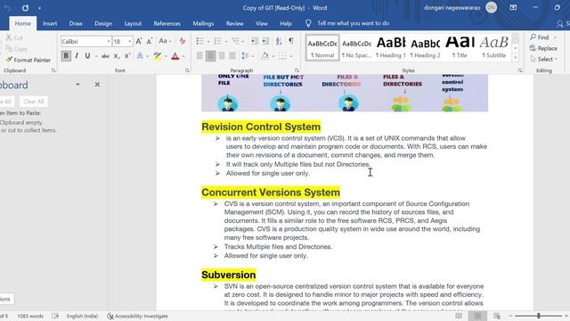
Task: Justify the paragraph text
Action: (232, 55)
